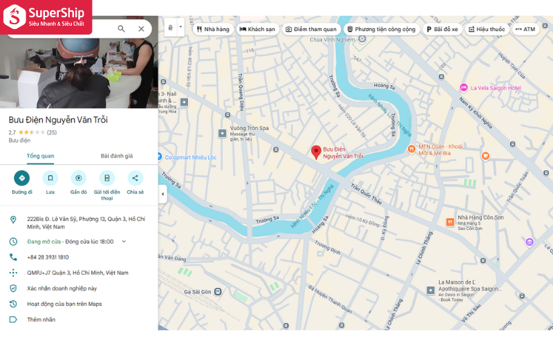The width and height of the screenshot is (553, 346).
Task: Select the Điểm tham quan chip
Action: click(x=311, y=29)
